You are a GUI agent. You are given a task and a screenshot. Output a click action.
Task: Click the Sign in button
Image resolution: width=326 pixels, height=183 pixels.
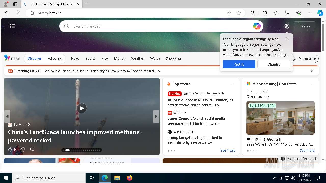(x=305, y=26)
